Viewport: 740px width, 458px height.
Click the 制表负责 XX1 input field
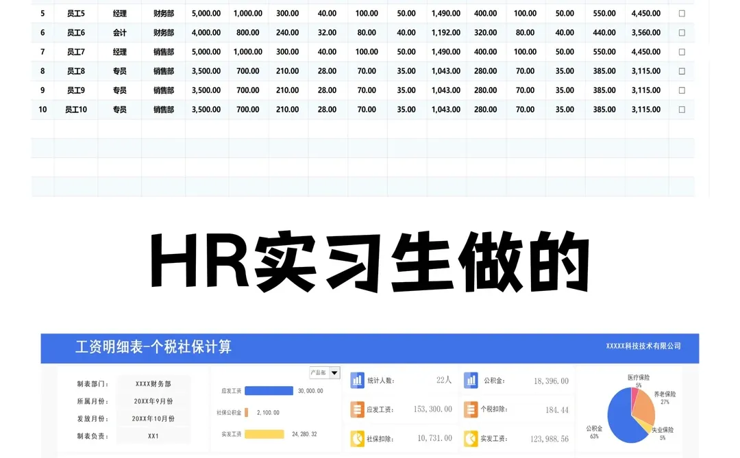click(152, 436)
